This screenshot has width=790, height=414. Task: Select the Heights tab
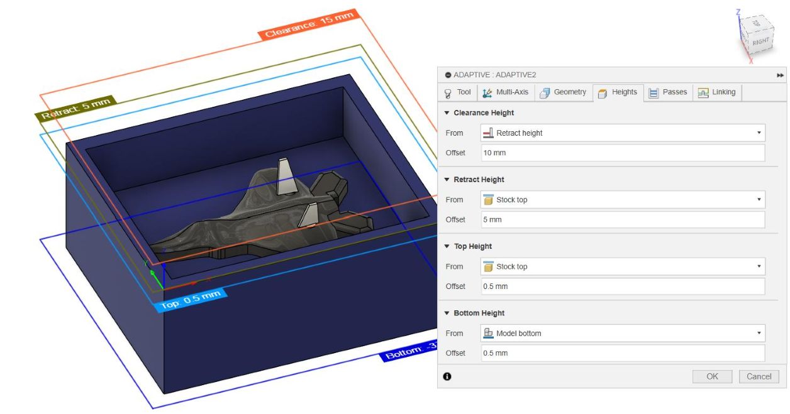618,92
